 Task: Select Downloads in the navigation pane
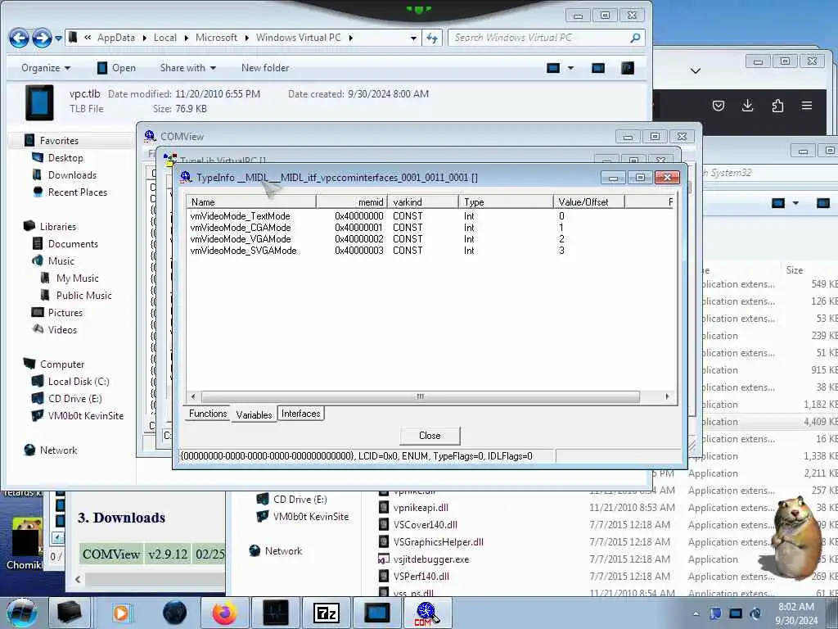[x=72, y=175]
